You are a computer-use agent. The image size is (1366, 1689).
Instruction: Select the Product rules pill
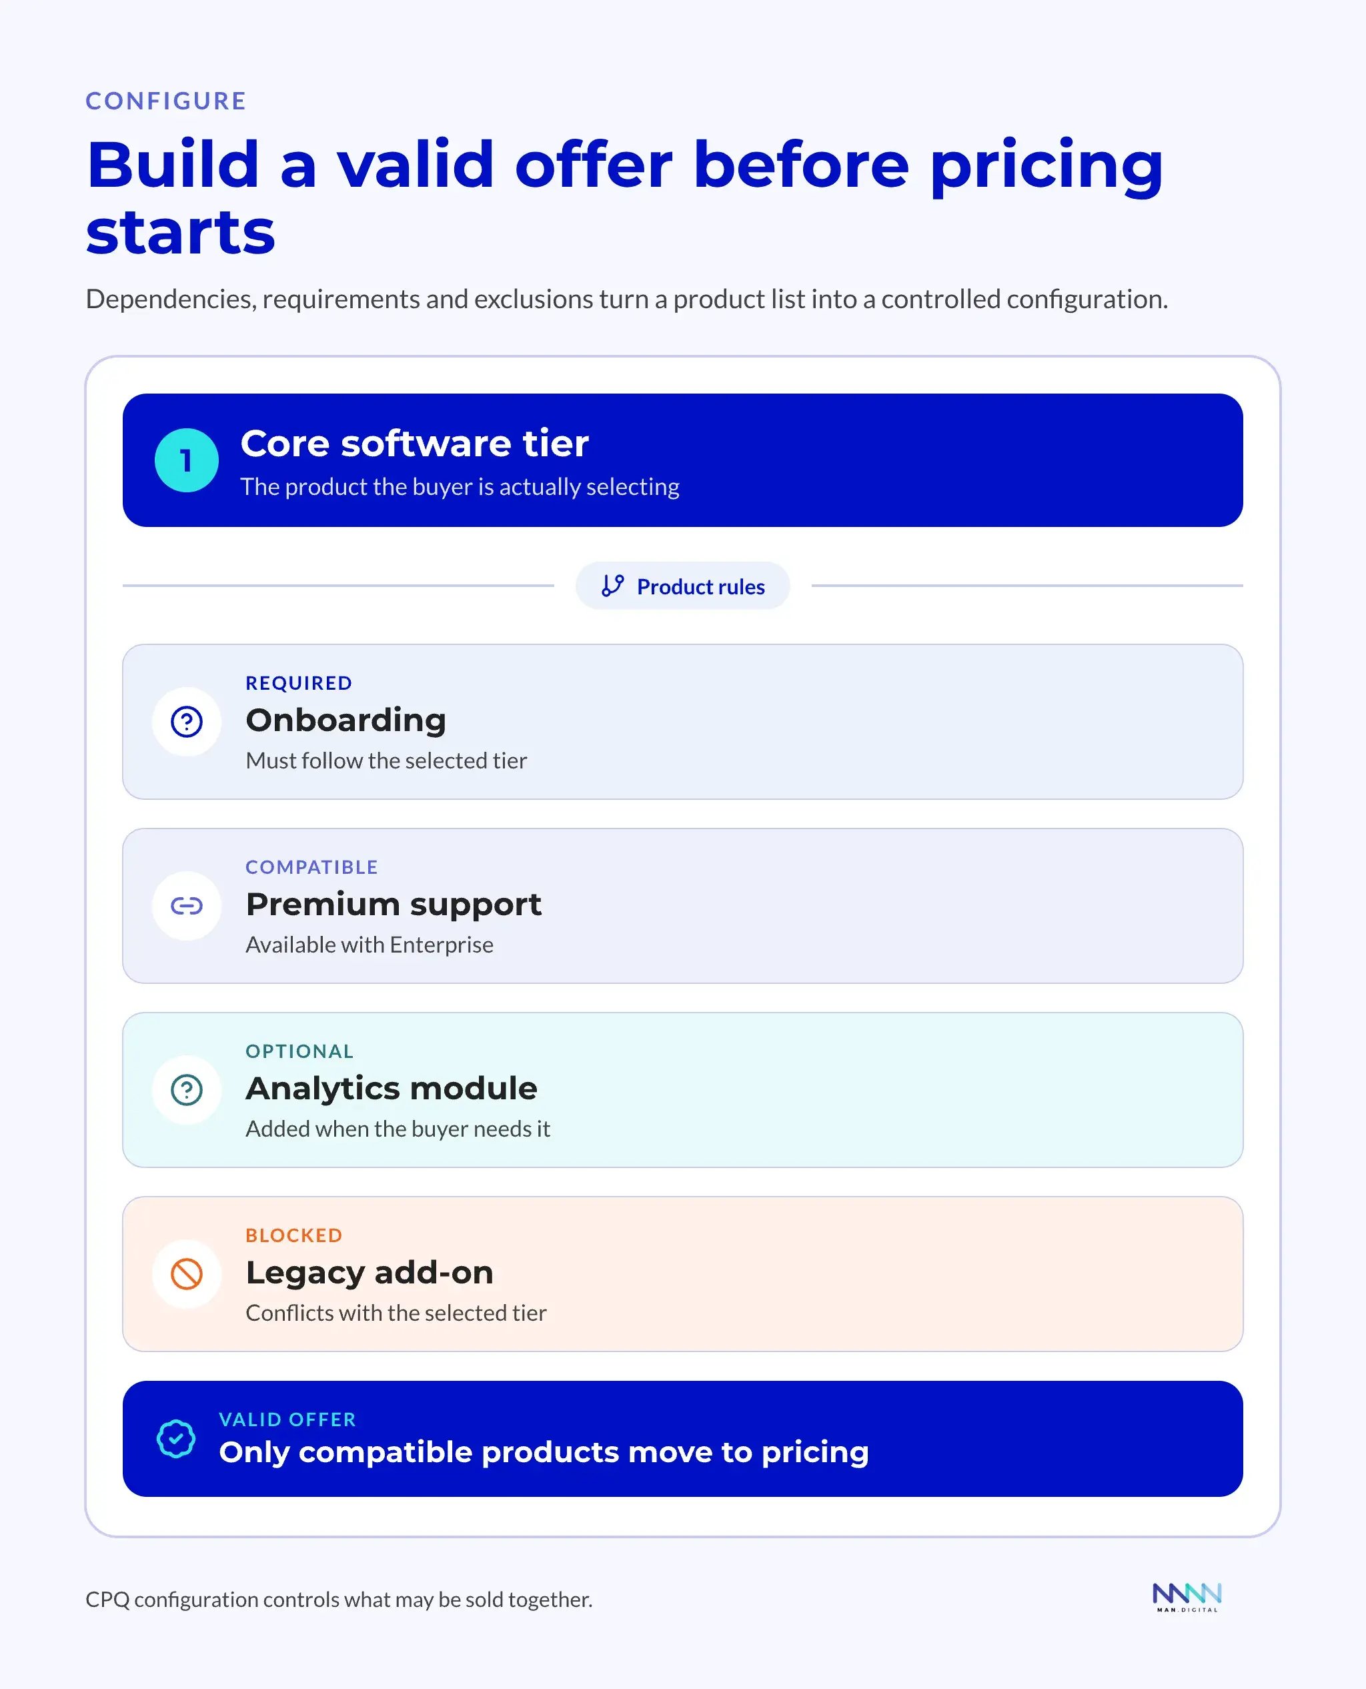(682, 586)
